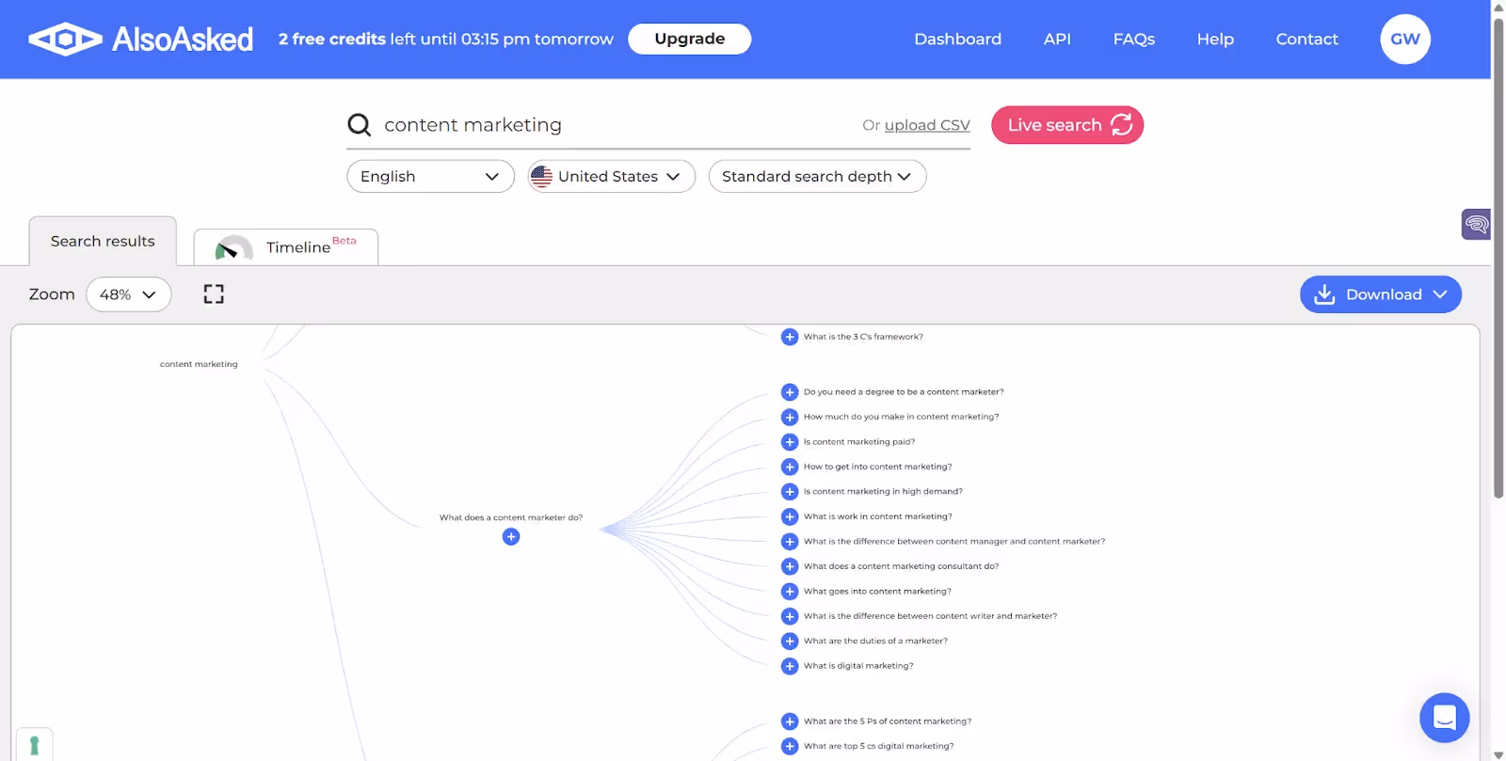The width and height of the screenshot is (1506, 761).
Task: Click the brain icon side tab
Action: click(x=1476, y=224)
